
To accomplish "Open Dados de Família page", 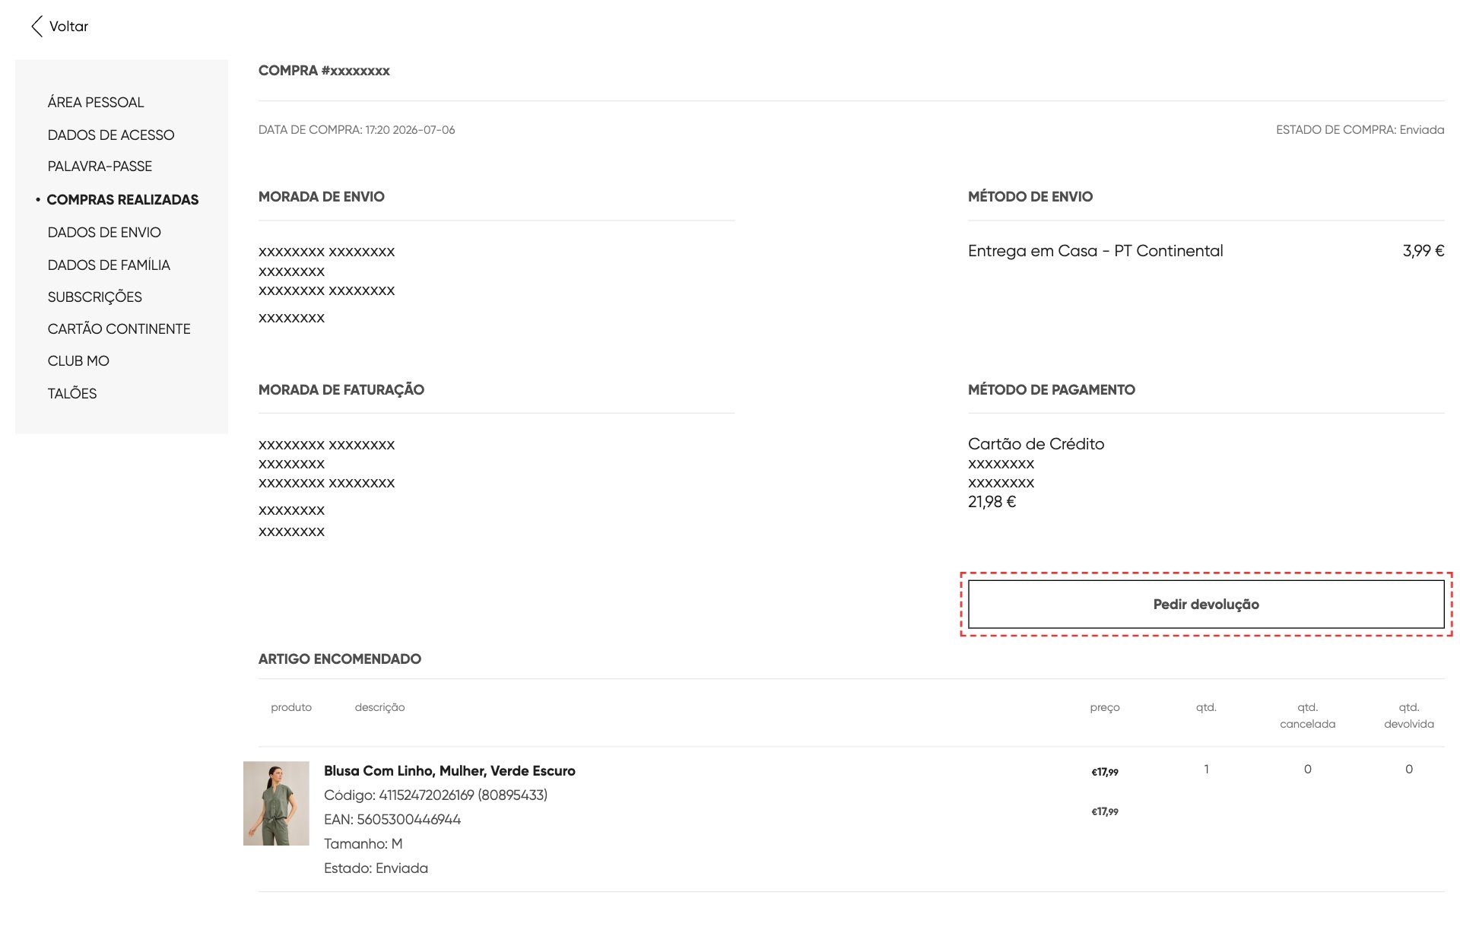I will [109, 265].
